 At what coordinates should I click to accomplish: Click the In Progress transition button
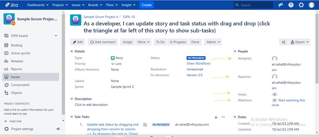(178, 42)
